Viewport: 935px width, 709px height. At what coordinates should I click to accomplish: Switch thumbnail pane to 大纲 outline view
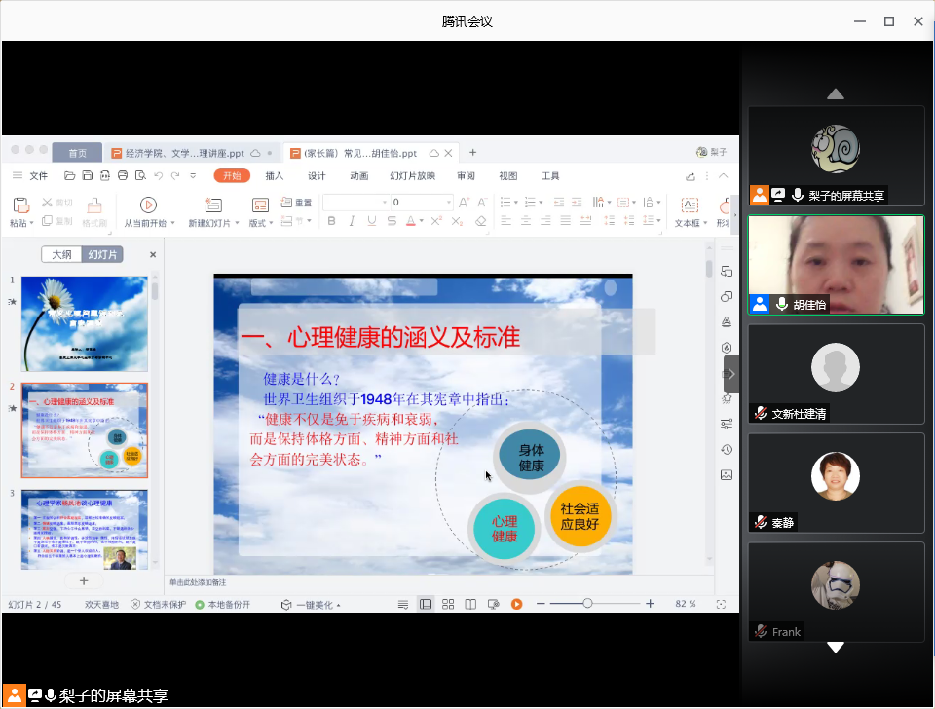click(x=61, y=254)
